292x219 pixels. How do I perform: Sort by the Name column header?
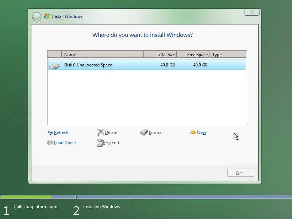pos(103,54)
